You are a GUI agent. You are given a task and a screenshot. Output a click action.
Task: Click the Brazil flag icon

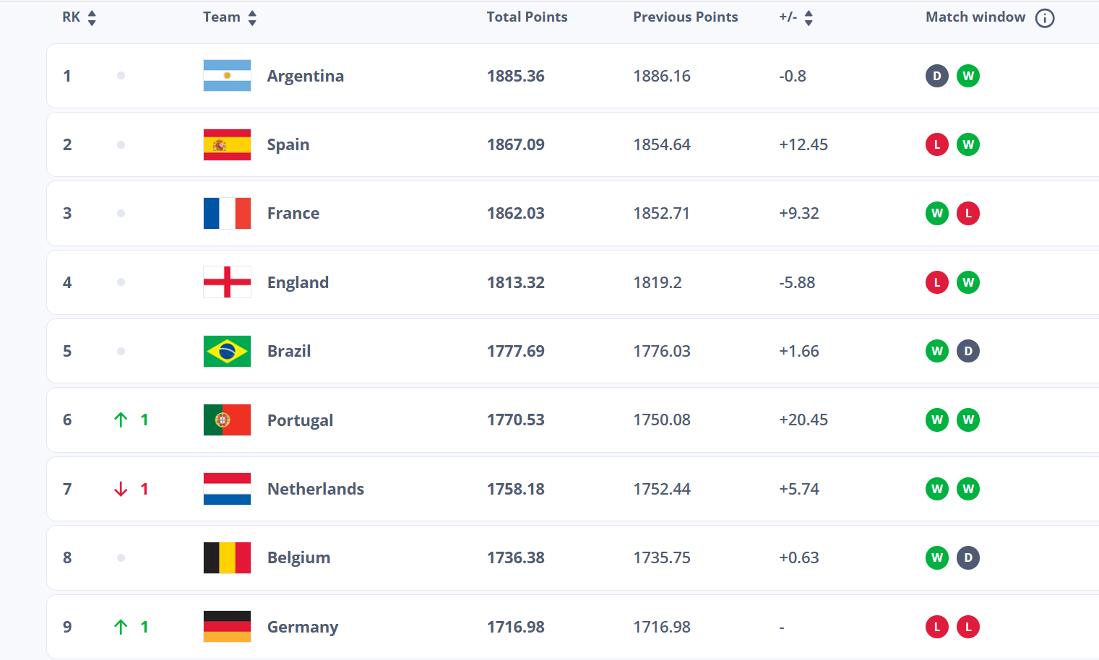pos(226,351)
